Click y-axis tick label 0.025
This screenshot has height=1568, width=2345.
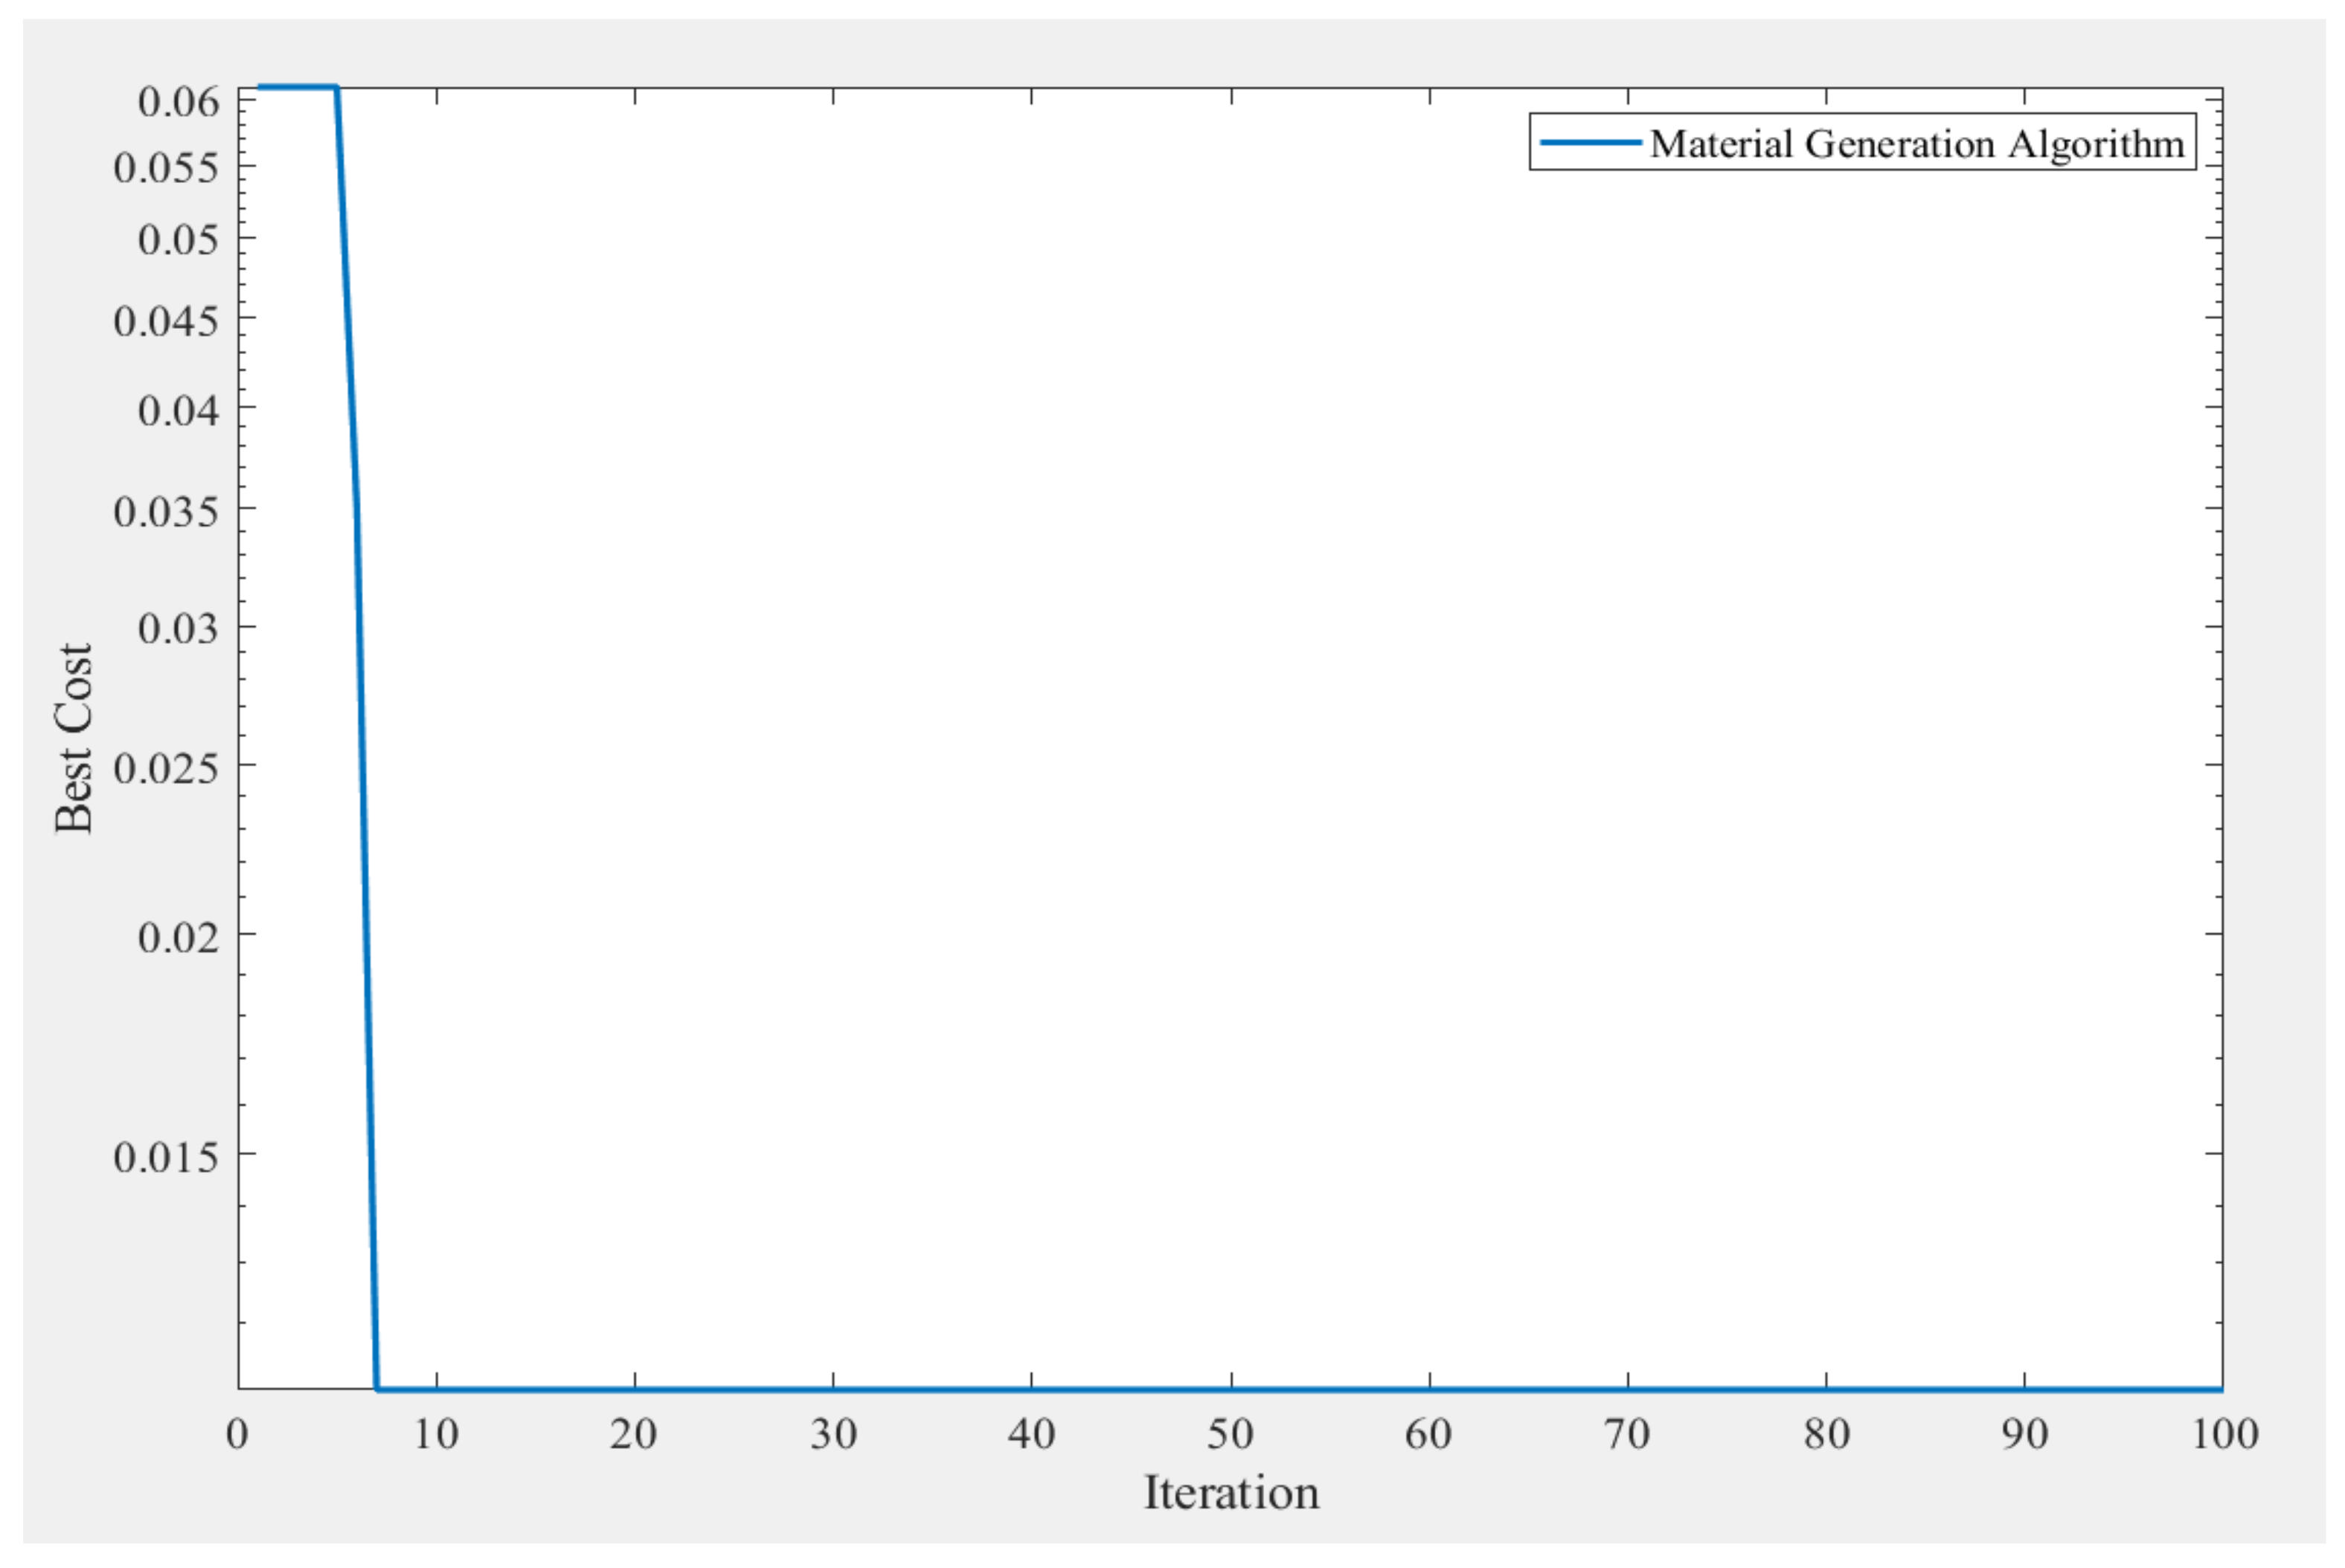[166, 768]
